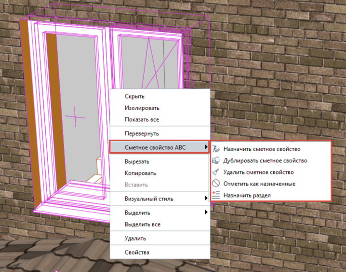Expand the Визуальный стиль submenu arrow
Image resolution: width=346 pixels, height=272 pixels.
pos(206,198)
